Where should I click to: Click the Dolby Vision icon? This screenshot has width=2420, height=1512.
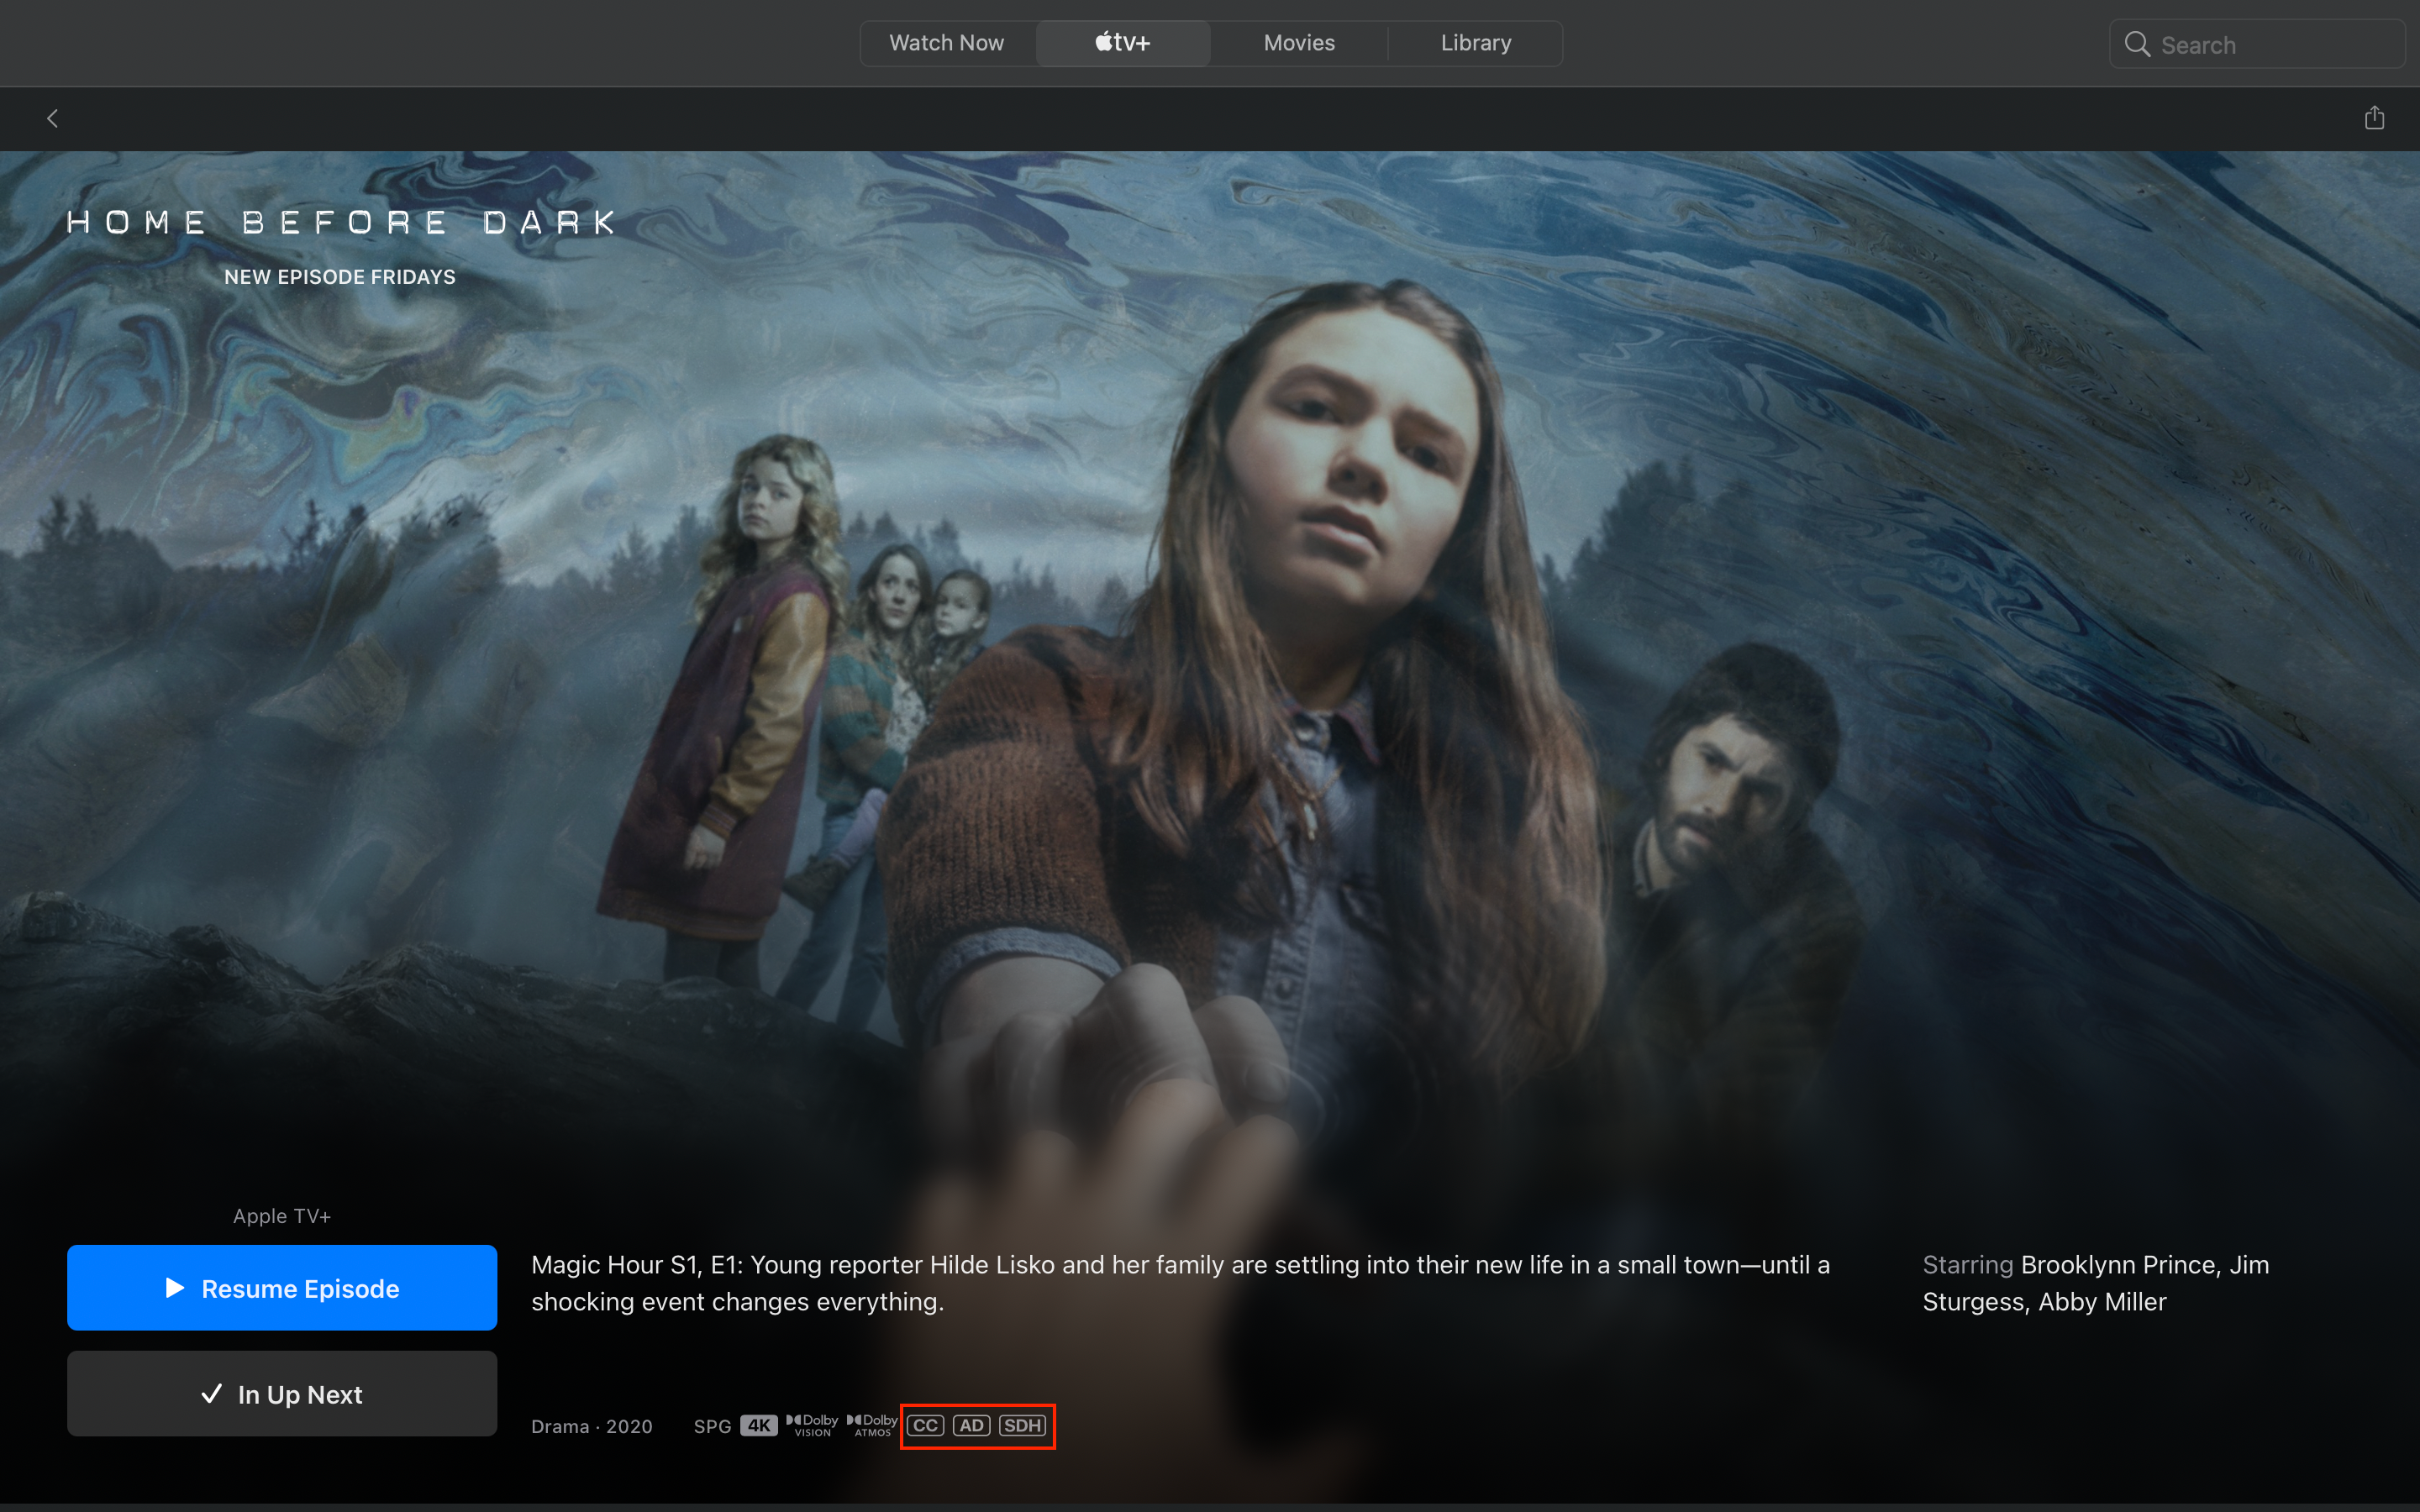pos(808,1426)
